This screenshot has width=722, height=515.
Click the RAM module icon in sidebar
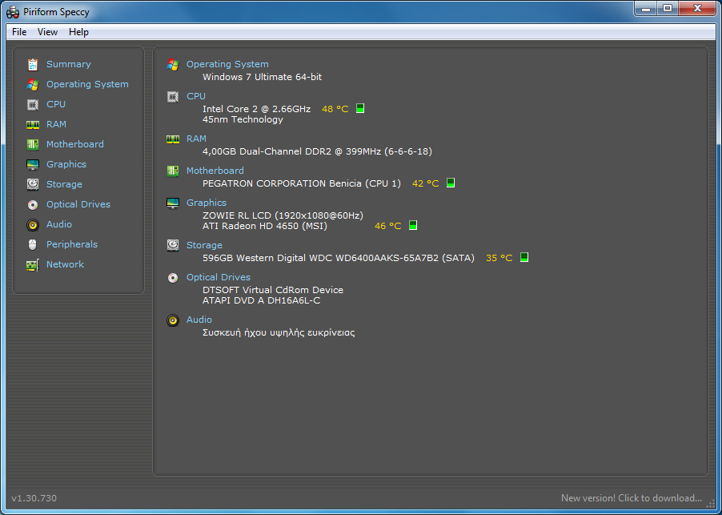(33, 124)
